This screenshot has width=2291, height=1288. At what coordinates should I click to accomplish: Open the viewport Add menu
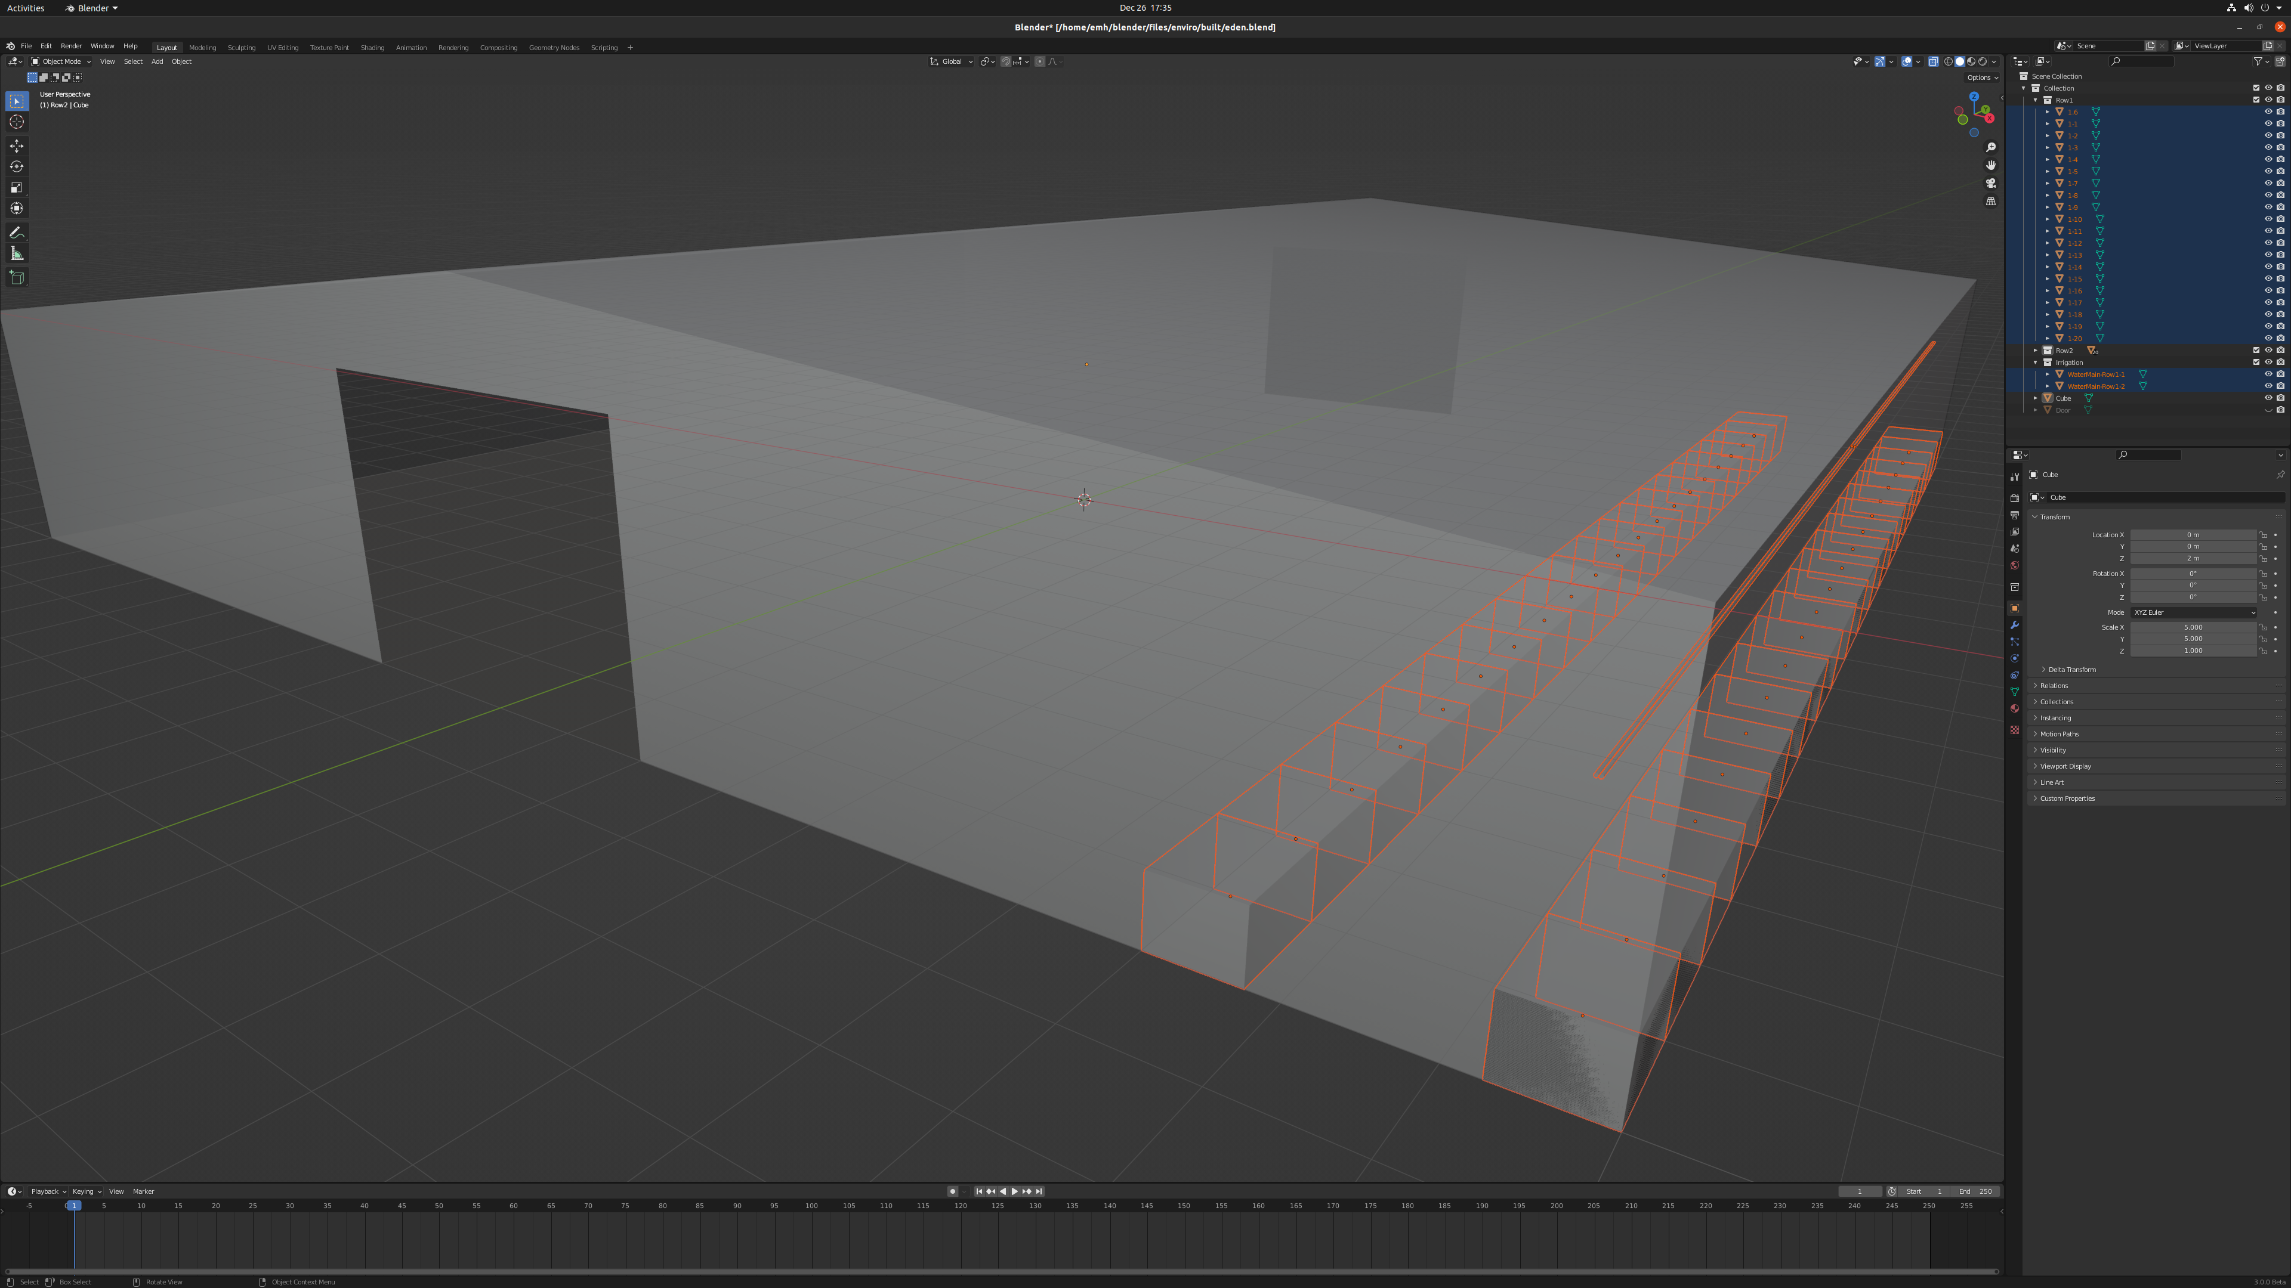click(x=156, y=61)
